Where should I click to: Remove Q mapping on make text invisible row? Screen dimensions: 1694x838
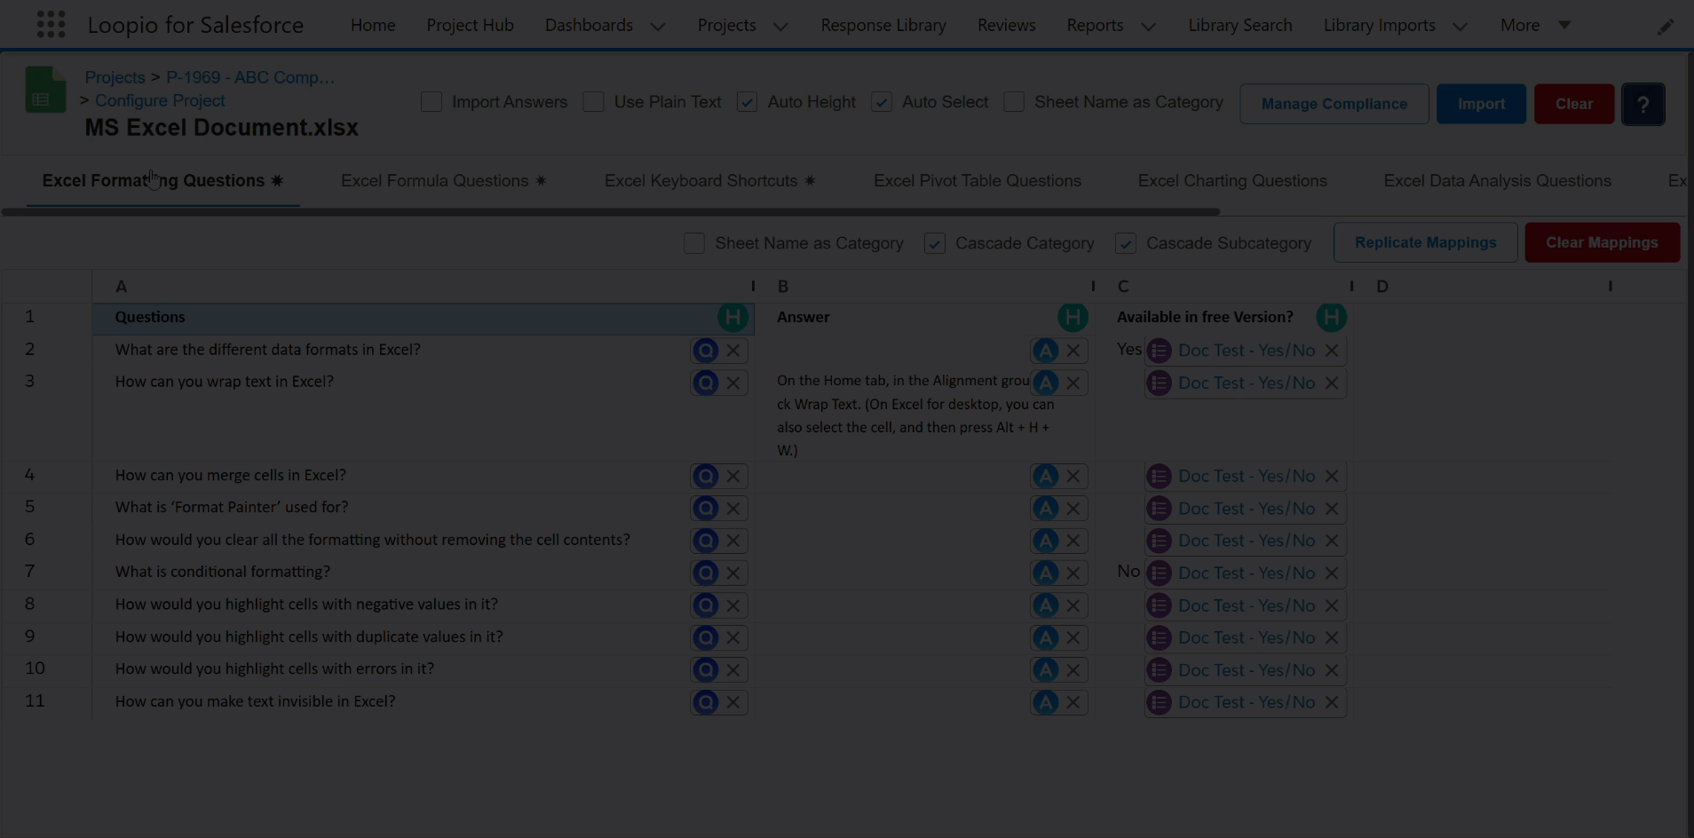[x=733, y=702]
